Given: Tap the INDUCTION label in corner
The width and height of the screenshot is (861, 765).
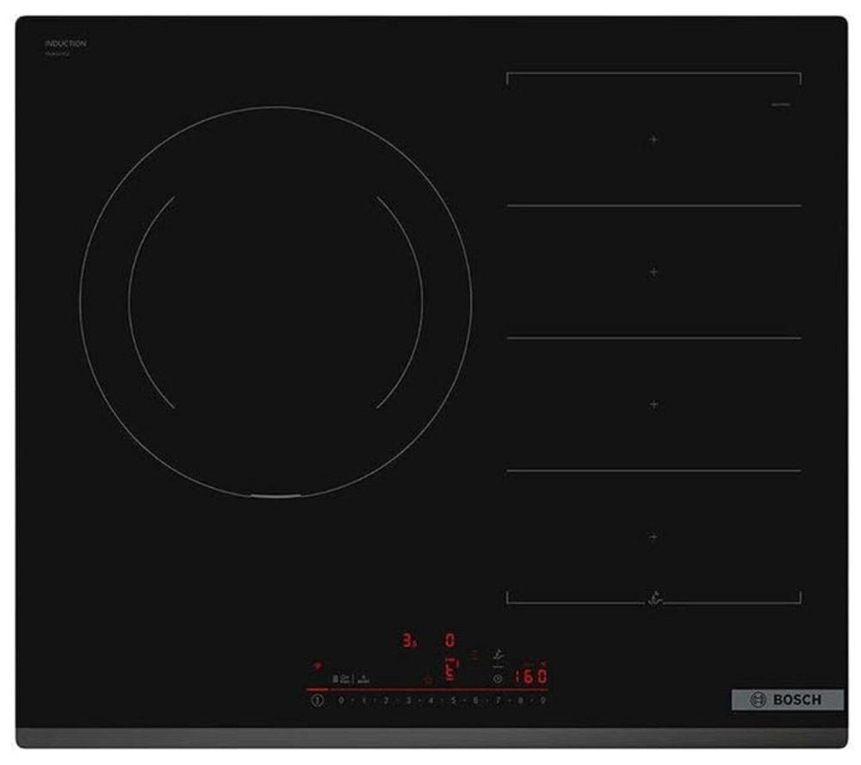Looking at the screenshot, I should coord(65,43).
